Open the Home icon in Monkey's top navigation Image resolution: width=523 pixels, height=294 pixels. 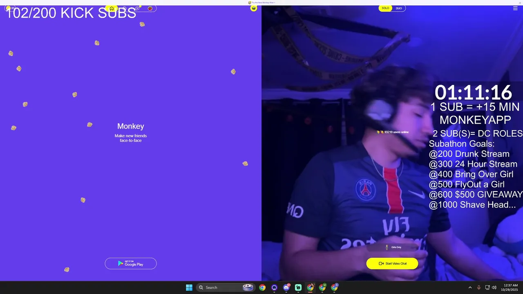pos(112,9)
